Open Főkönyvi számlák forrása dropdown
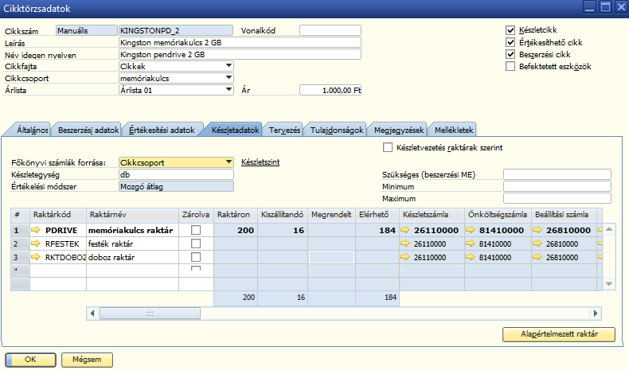This screenshot has height=370, width=629. pyautogui.click(x=229, y=162)
